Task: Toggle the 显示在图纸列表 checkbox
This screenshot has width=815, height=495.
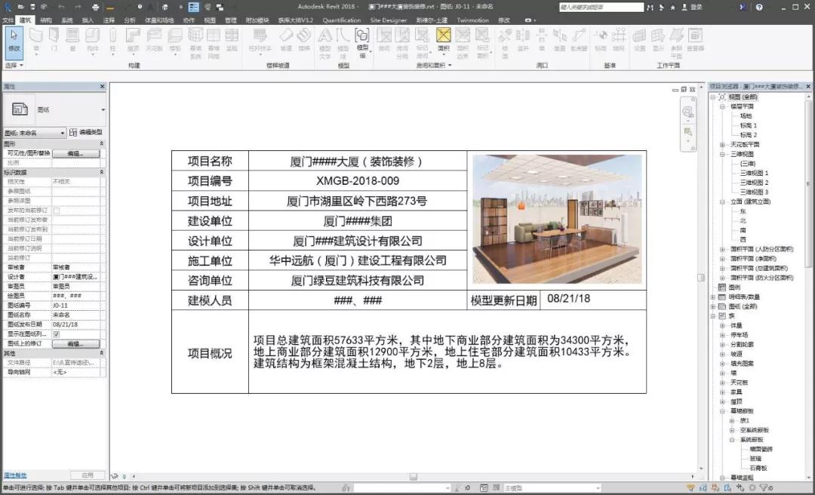Action: [56, 334]
